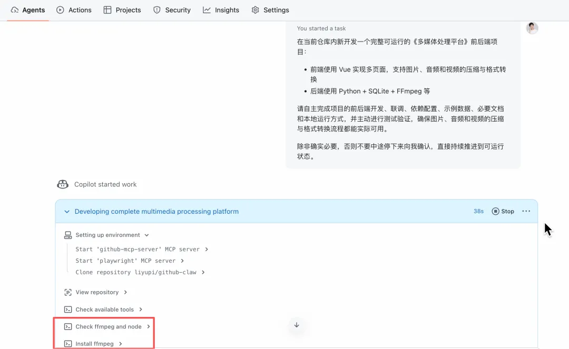
Task: Open the three-dots options menu
Action: click(x=526, y=211)
